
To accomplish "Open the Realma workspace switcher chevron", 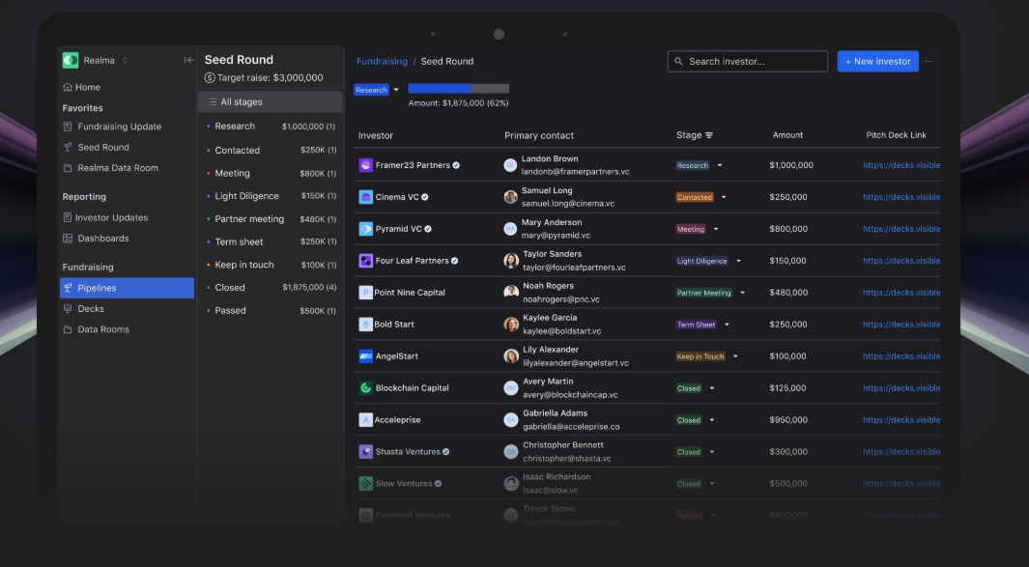I will coord(125,61).
